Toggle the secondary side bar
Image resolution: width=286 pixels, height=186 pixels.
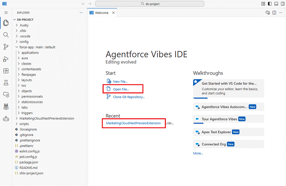click(x=283, y=4)
